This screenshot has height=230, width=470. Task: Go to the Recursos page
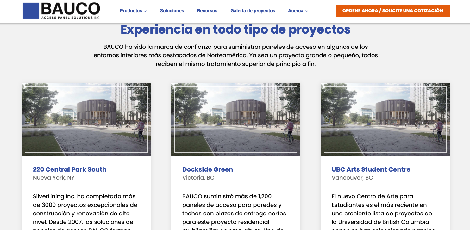tap(207, 11)
